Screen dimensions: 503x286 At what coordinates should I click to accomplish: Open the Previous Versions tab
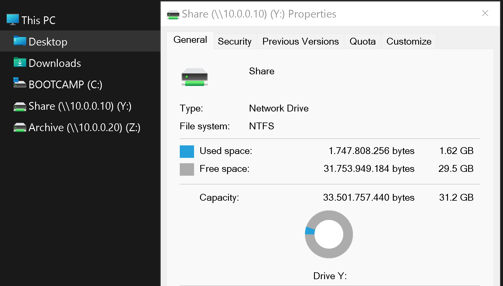pos(301,41)
